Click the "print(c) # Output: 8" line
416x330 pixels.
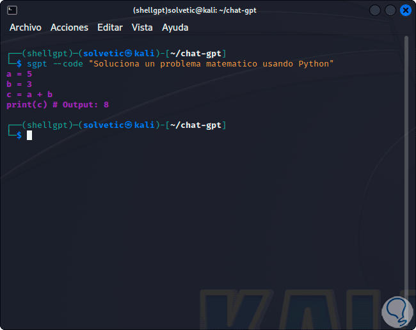coord(58,104)
